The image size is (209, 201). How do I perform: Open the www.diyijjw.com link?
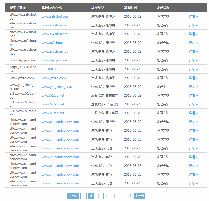click(54, 60)
